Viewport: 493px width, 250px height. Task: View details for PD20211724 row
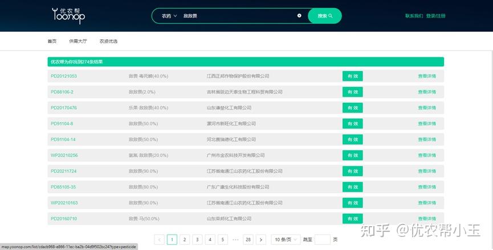point(427,171)
